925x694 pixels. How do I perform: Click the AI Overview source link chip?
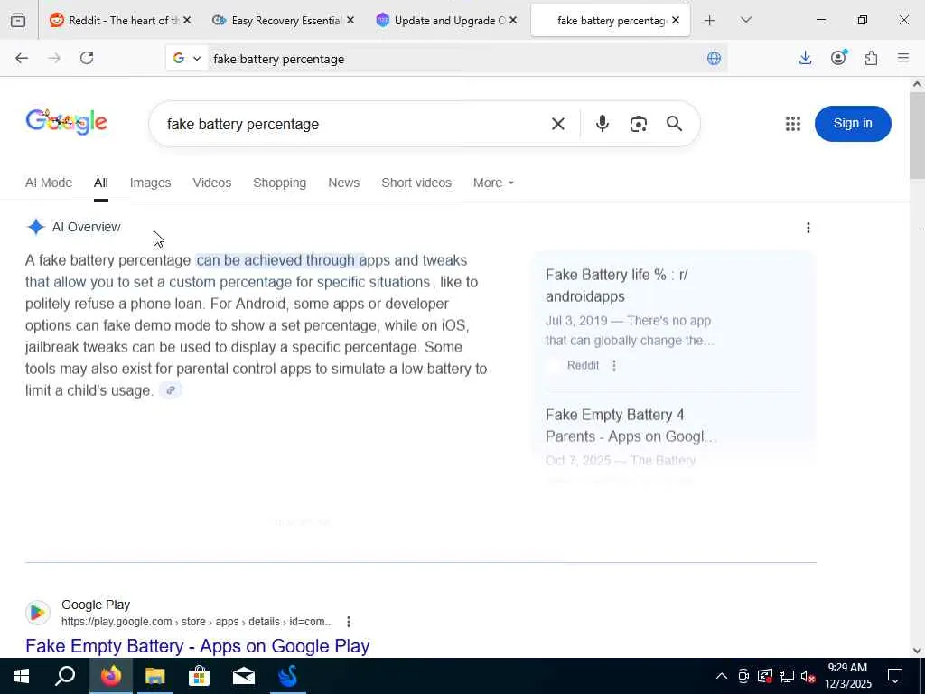tap(171, 390)
